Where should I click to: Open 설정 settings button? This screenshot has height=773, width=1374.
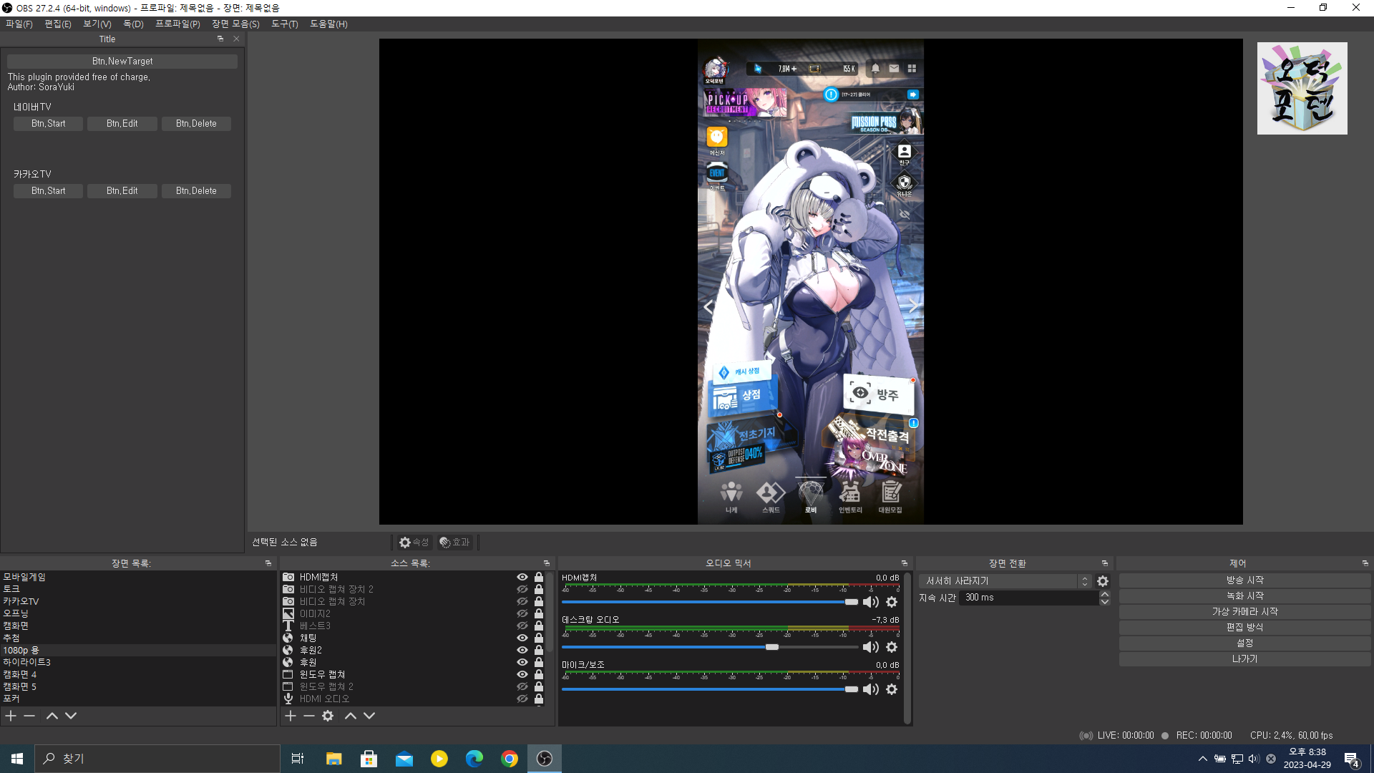pos(1244,643)
